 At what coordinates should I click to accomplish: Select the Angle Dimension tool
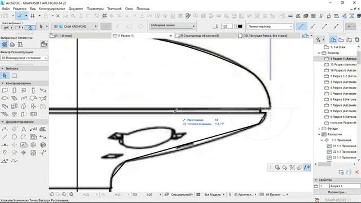click(x=5, y=161)
